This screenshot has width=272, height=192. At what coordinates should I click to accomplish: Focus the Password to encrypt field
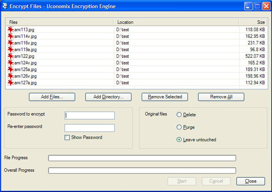90,115
